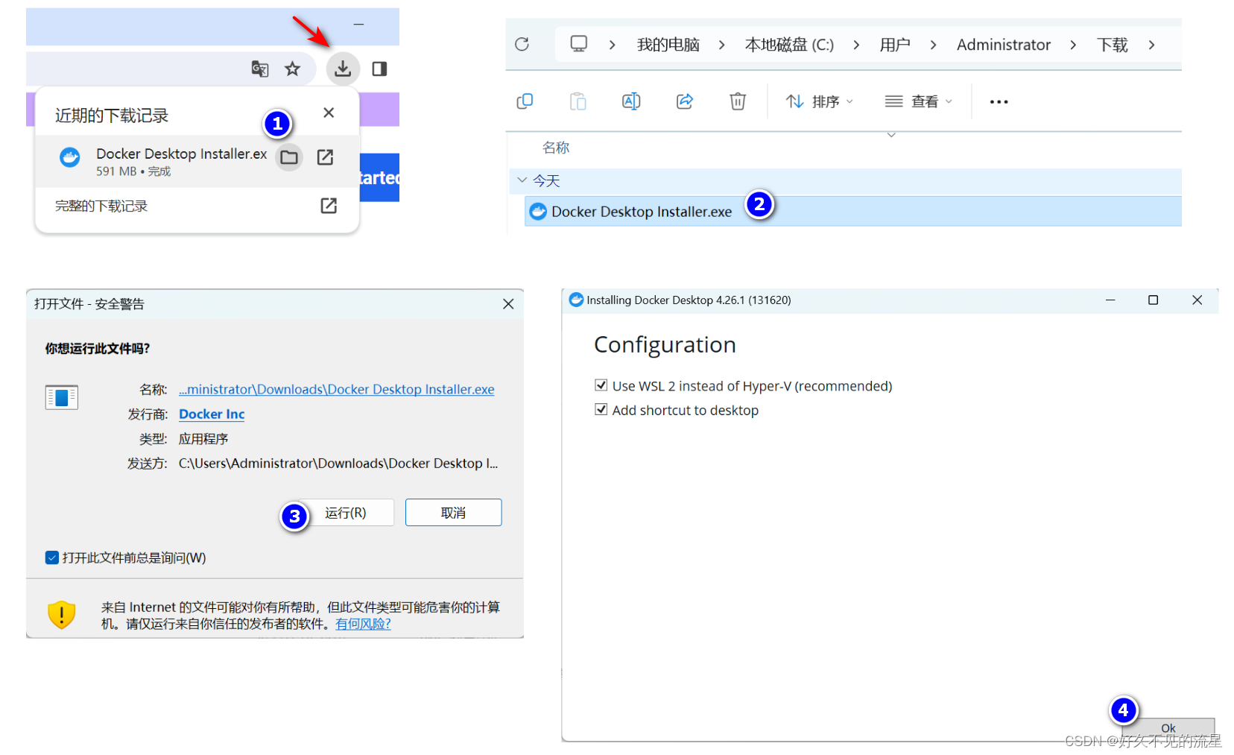Click the Explorer share icon

[685, 101]
